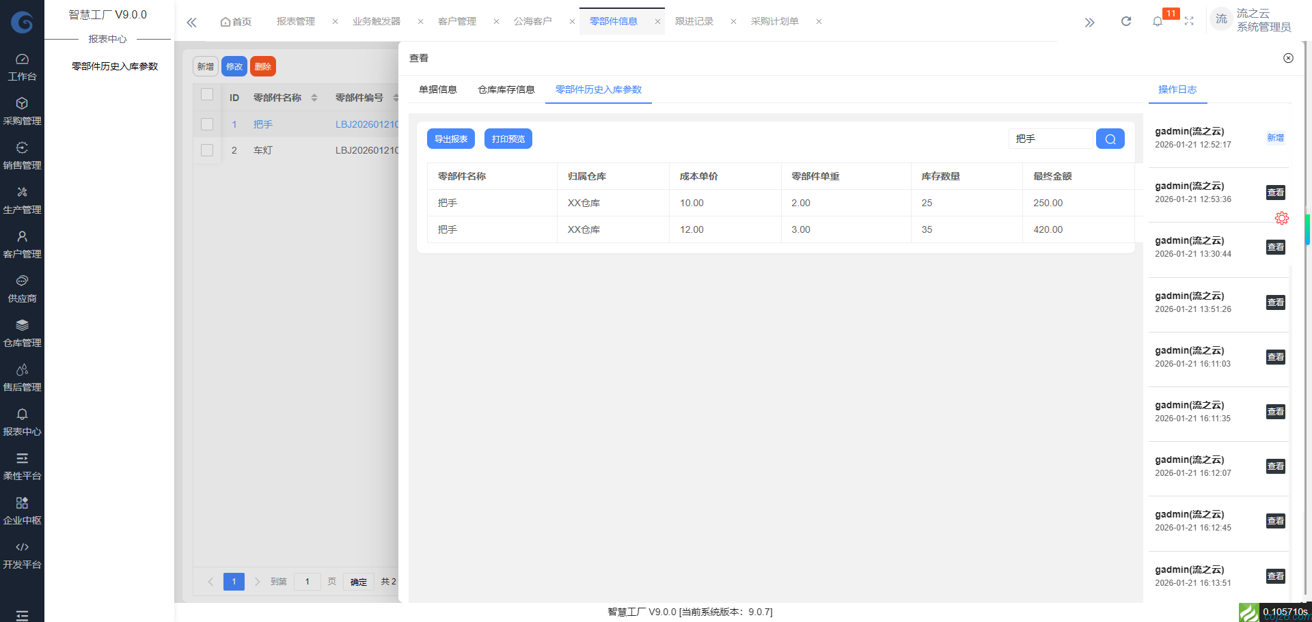Sort by 零部件名称 using the column arrows
The height and width of the screenshot is (622, 1312).
click(x=314, y=97)
